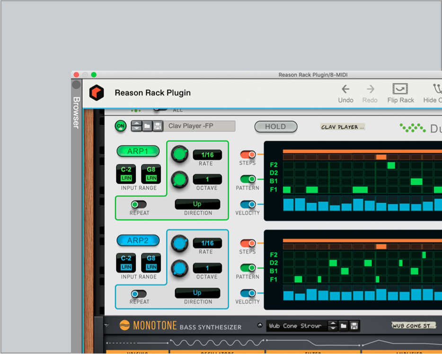Toggle the green ON power button
Image resolution: width=442 pixels, height=354 pixels.
click(121, 126)
